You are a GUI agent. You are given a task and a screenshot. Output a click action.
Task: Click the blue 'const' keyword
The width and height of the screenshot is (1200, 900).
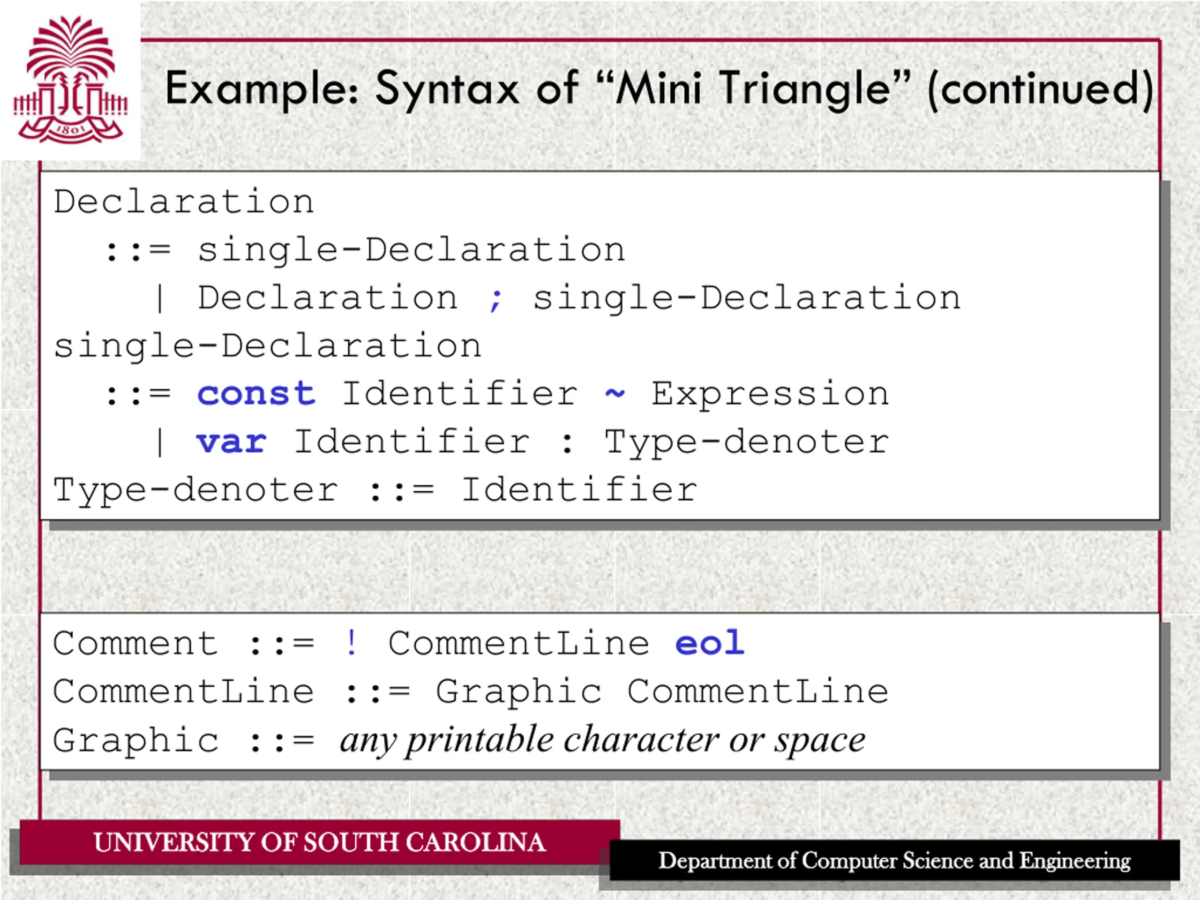(256, 393)
